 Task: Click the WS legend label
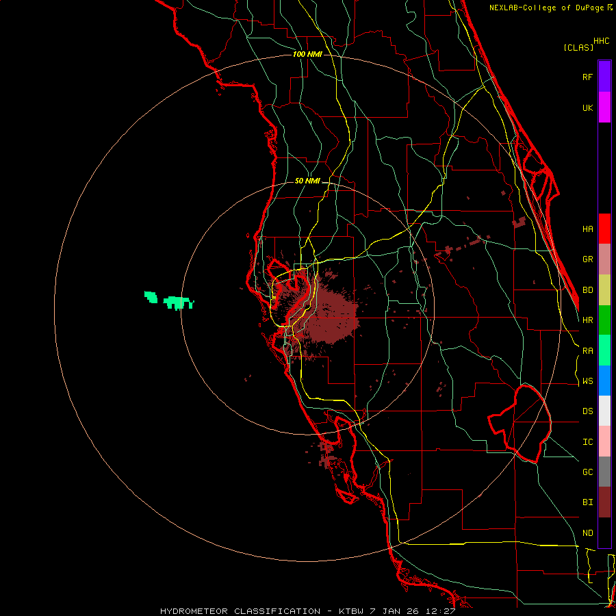(587, 381)
